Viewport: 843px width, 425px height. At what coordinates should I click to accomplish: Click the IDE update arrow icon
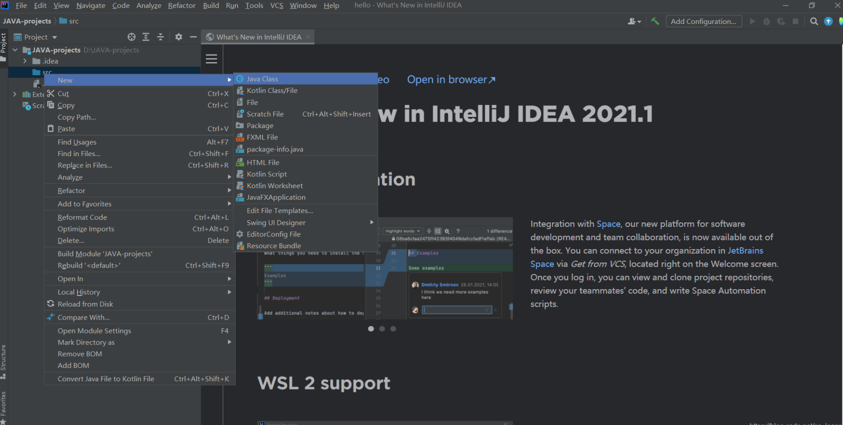pos(828,21)
